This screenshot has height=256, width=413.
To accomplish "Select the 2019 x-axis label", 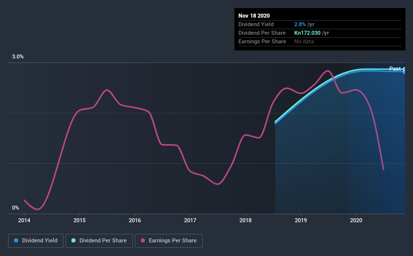I will coord(301,220).
